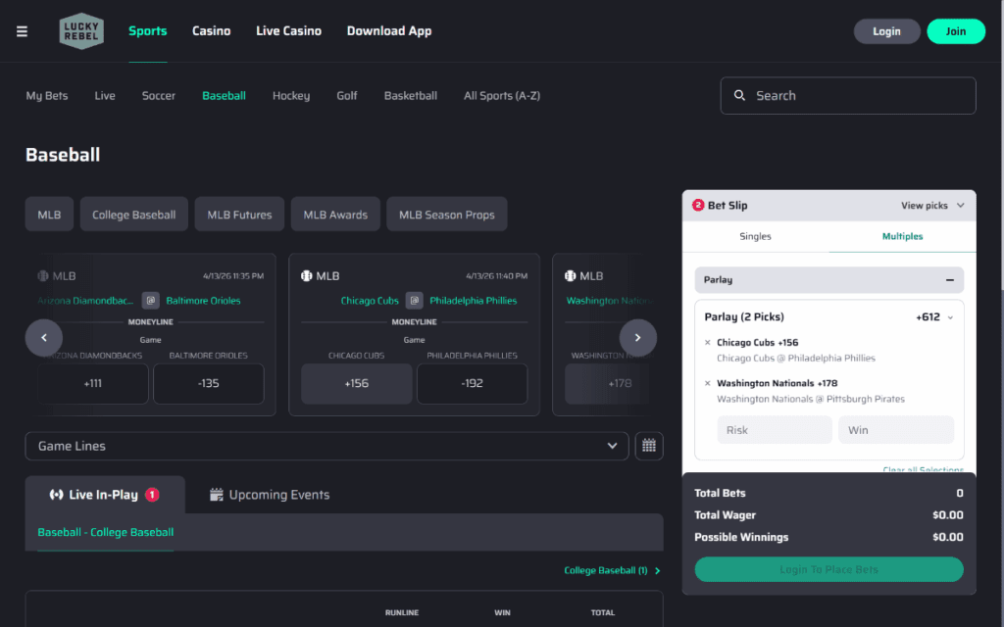1004x627 pixels.
Task: Filter by MLB Awards chip
Action: click(x=335, y=215)
